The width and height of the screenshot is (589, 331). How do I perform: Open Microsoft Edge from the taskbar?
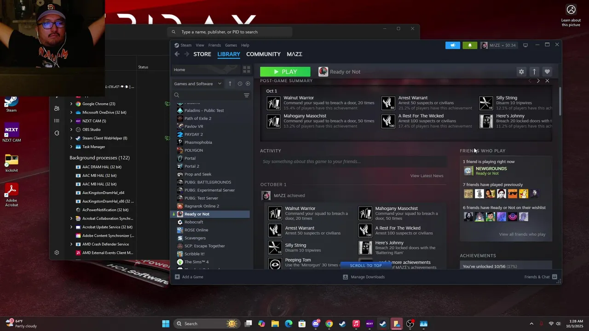click(289, 324)
